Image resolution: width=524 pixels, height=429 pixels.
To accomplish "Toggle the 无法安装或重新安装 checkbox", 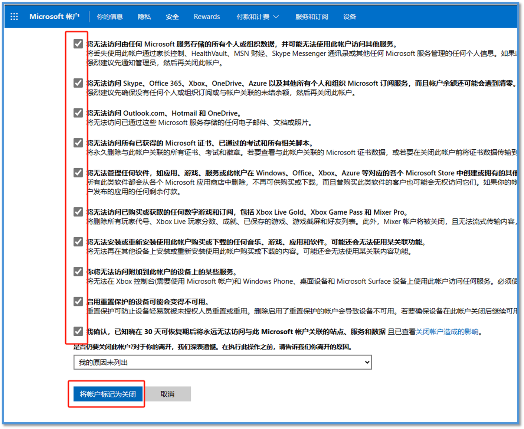I will pos(78,242).
